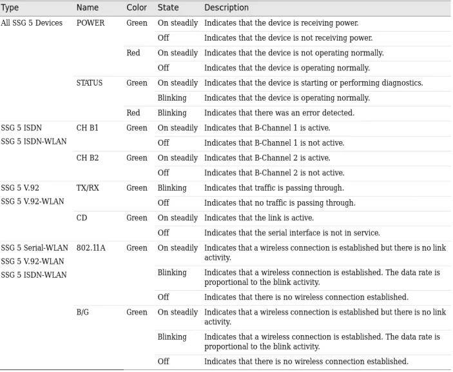Click the 'Description' column header
The height and width of the screenshot is (372, 453).
tap(227, 8)
